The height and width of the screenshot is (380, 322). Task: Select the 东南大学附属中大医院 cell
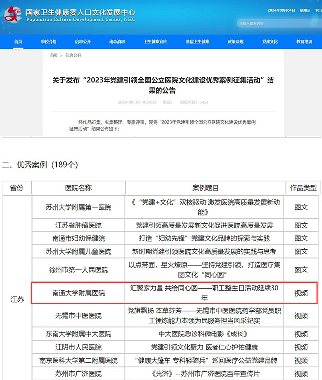tap(78, 334)
